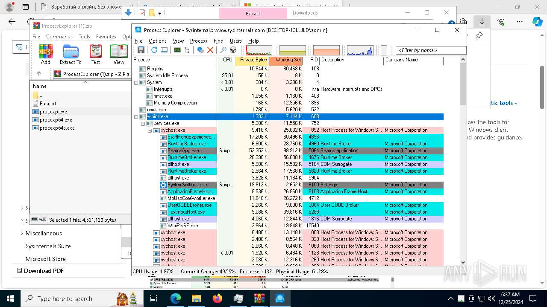
Task: Select the smss.exe process
Action: [x=288, y=96]
